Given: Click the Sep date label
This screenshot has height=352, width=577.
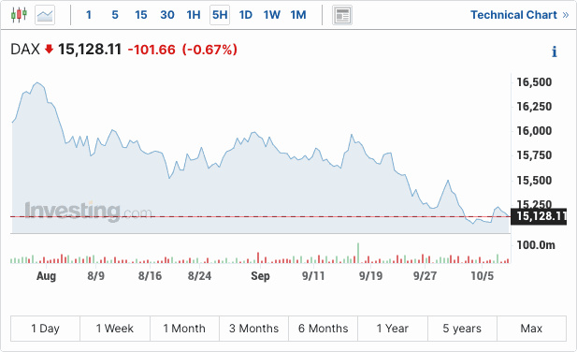Looking at the screenshot, I should coord(260,276).
